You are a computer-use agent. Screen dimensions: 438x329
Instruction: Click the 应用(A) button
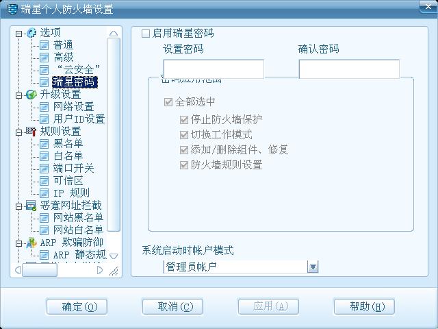point(268,306)
